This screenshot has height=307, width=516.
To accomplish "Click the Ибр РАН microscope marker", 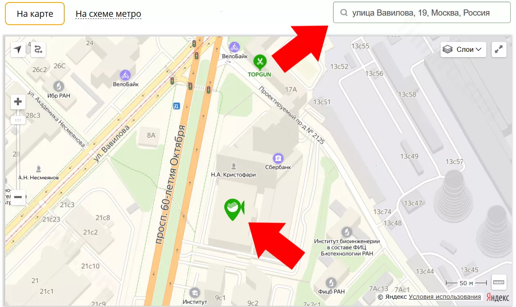I will (59, 86).
